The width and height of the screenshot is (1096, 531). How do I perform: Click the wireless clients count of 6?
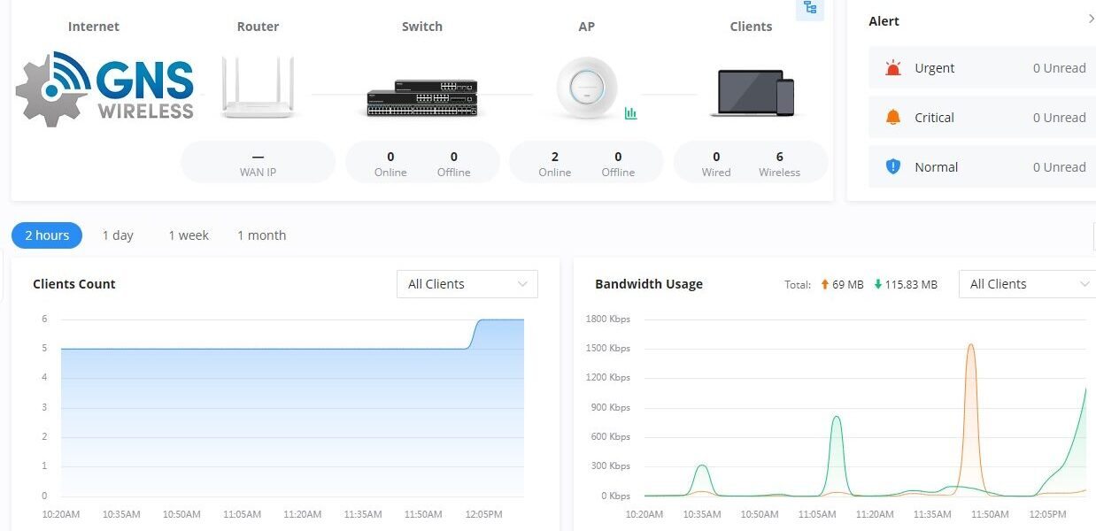(779, 158)
